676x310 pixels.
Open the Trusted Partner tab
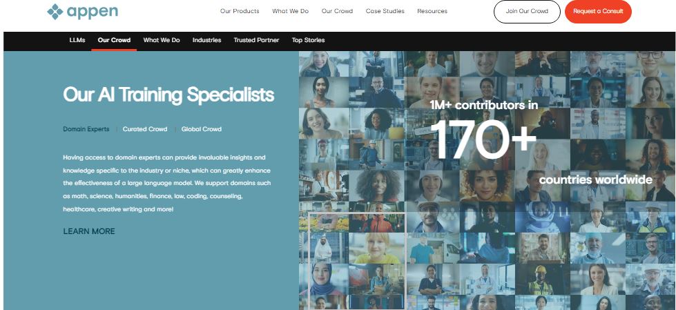pos(256,40)
